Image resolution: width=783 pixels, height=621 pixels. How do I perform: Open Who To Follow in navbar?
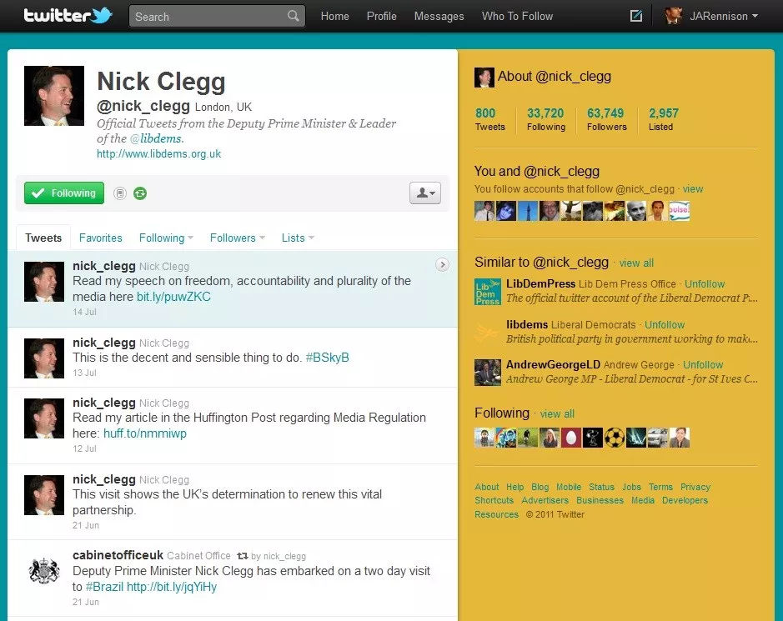tap(517, 16)
